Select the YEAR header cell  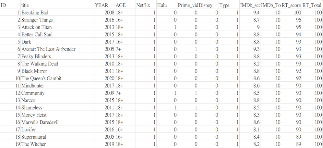[105, 5]
